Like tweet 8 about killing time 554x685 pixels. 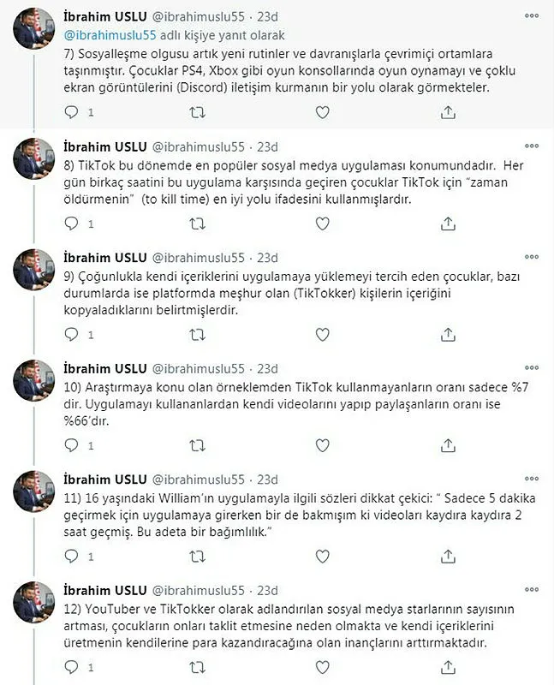[322, 223]
